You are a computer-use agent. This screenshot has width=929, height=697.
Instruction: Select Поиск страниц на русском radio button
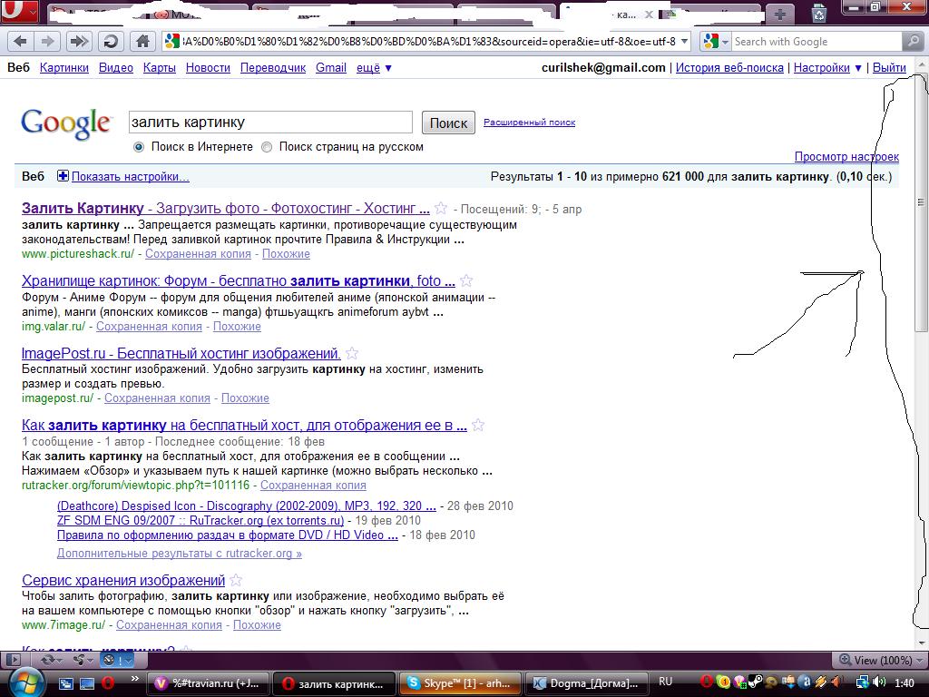[267, 147]
